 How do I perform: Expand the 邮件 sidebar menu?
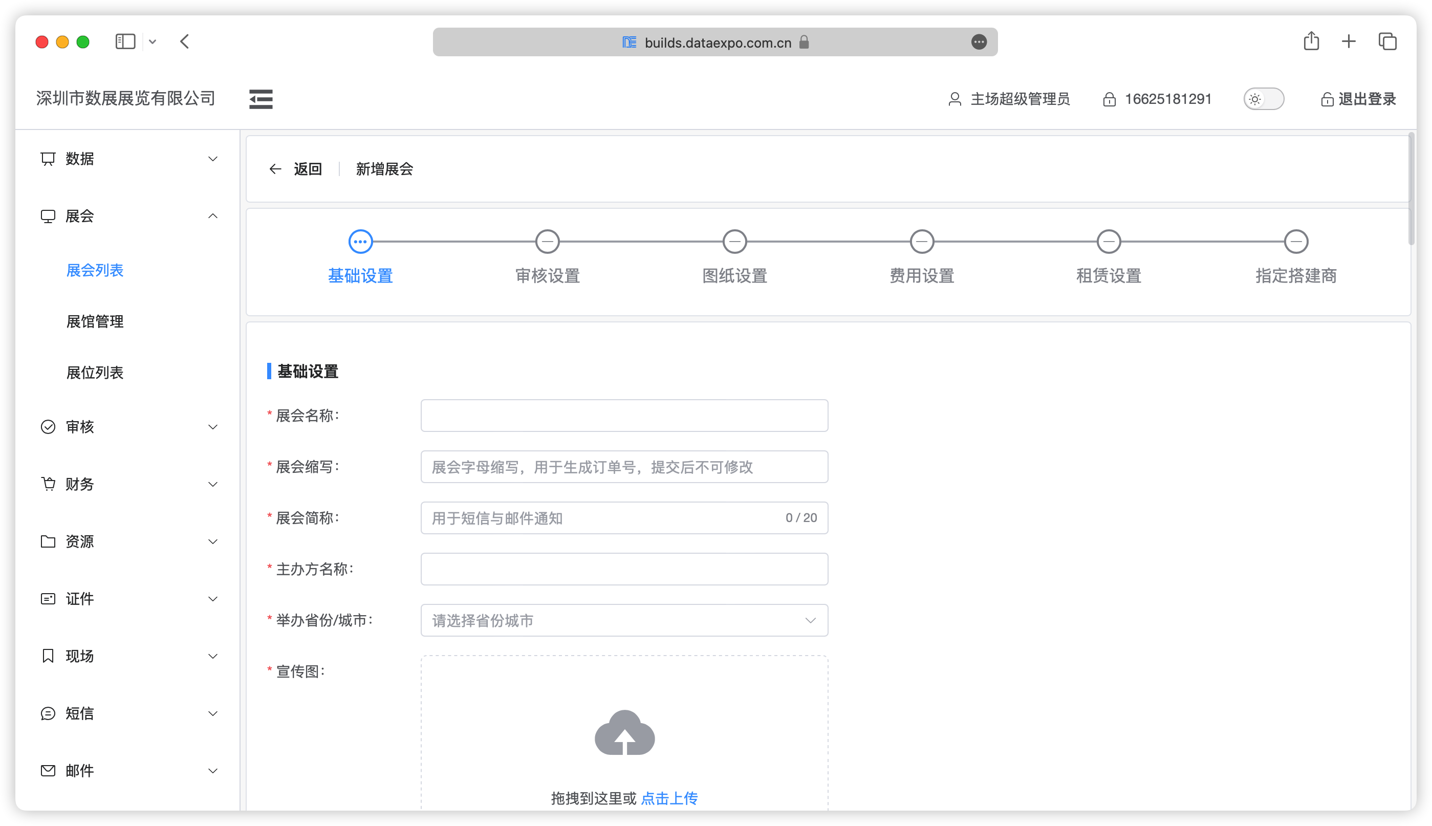click(x=128, y=770)
